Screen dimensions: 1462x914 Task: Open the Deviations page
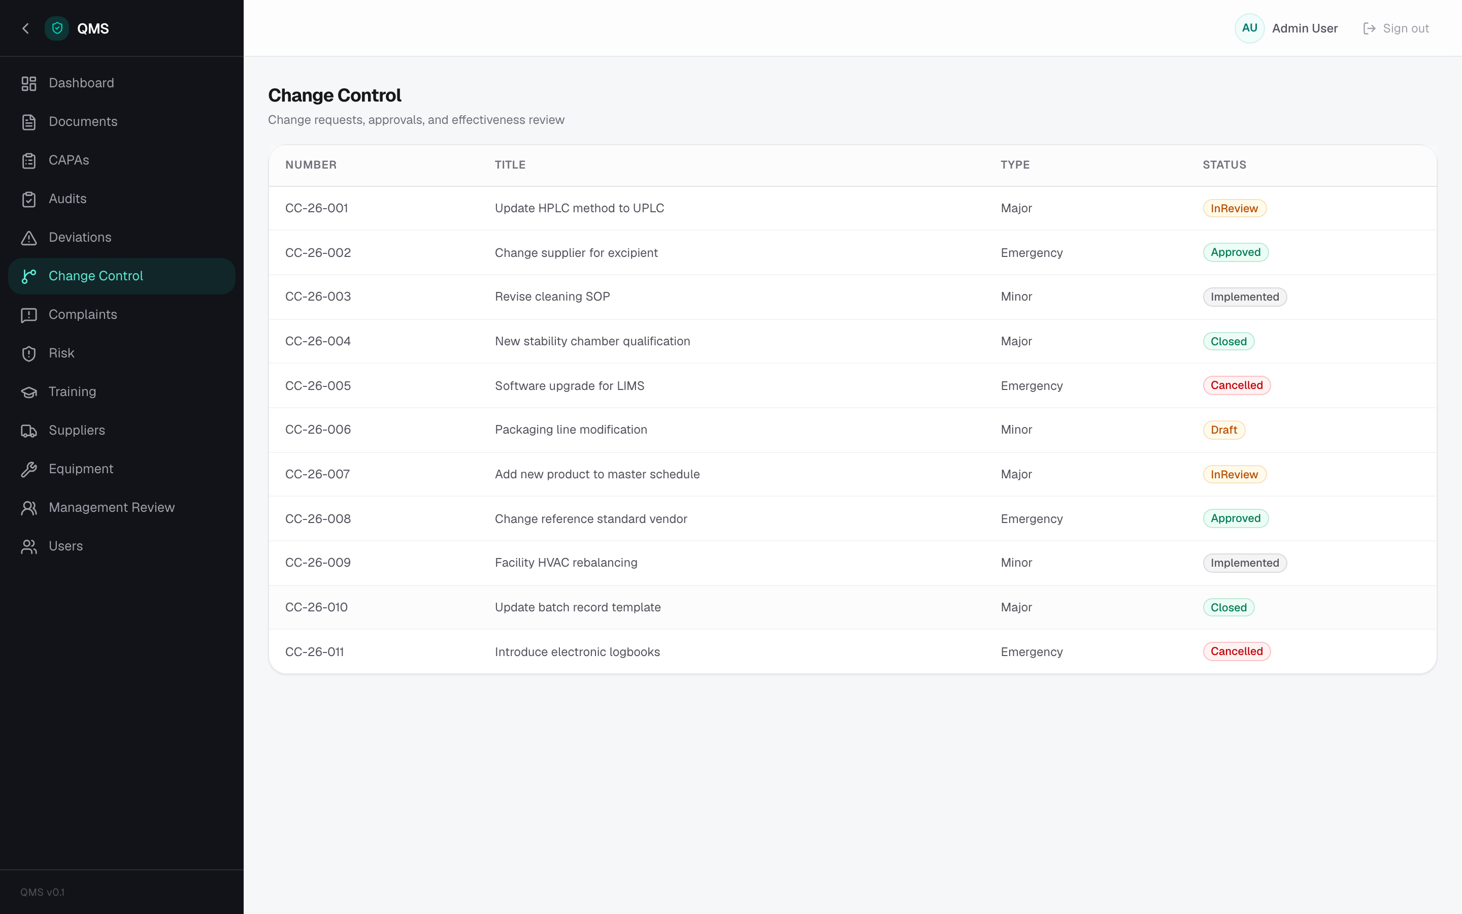click(x=121, y=238)
